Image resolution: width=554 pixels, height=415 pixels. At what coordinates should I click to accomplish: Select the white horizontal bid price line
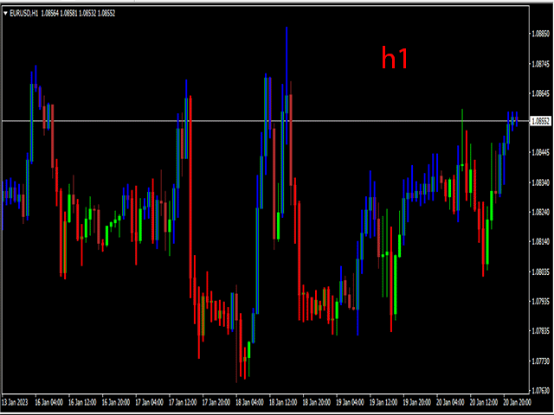point(260,120)
